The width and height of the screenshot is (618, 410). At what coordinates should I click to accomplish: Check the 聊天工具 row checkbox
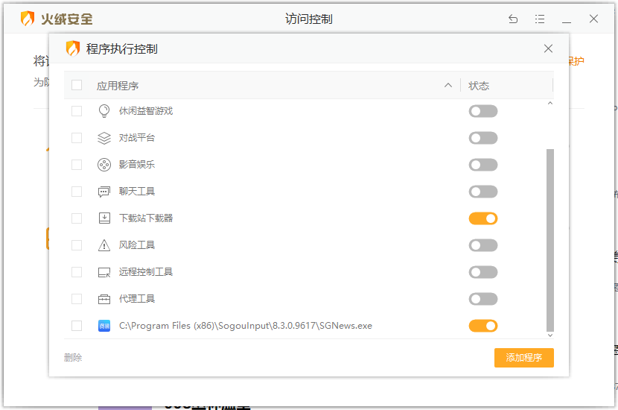coord(77,192)
